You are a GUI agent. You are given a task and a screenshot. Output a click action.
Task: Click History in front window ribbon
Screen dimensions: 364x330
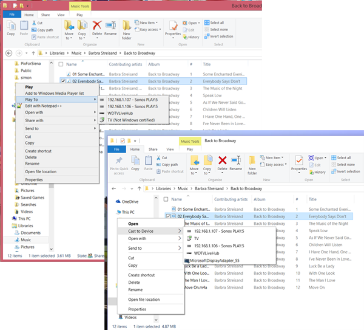pos(317,173)
